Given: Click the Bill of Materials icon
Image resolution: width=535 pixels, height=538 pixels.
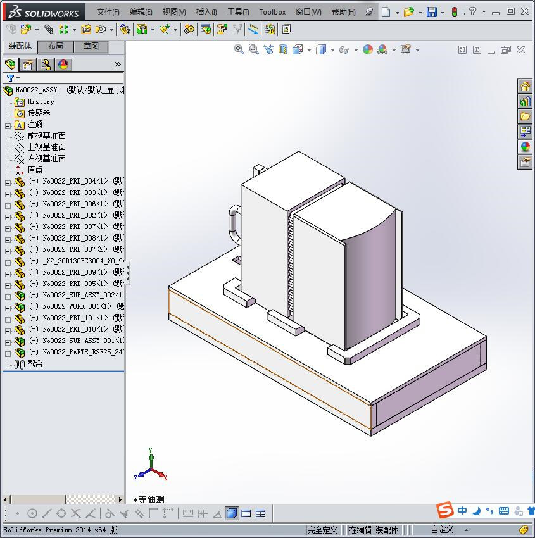Looking at the screenshot, I should click(206, 30).
